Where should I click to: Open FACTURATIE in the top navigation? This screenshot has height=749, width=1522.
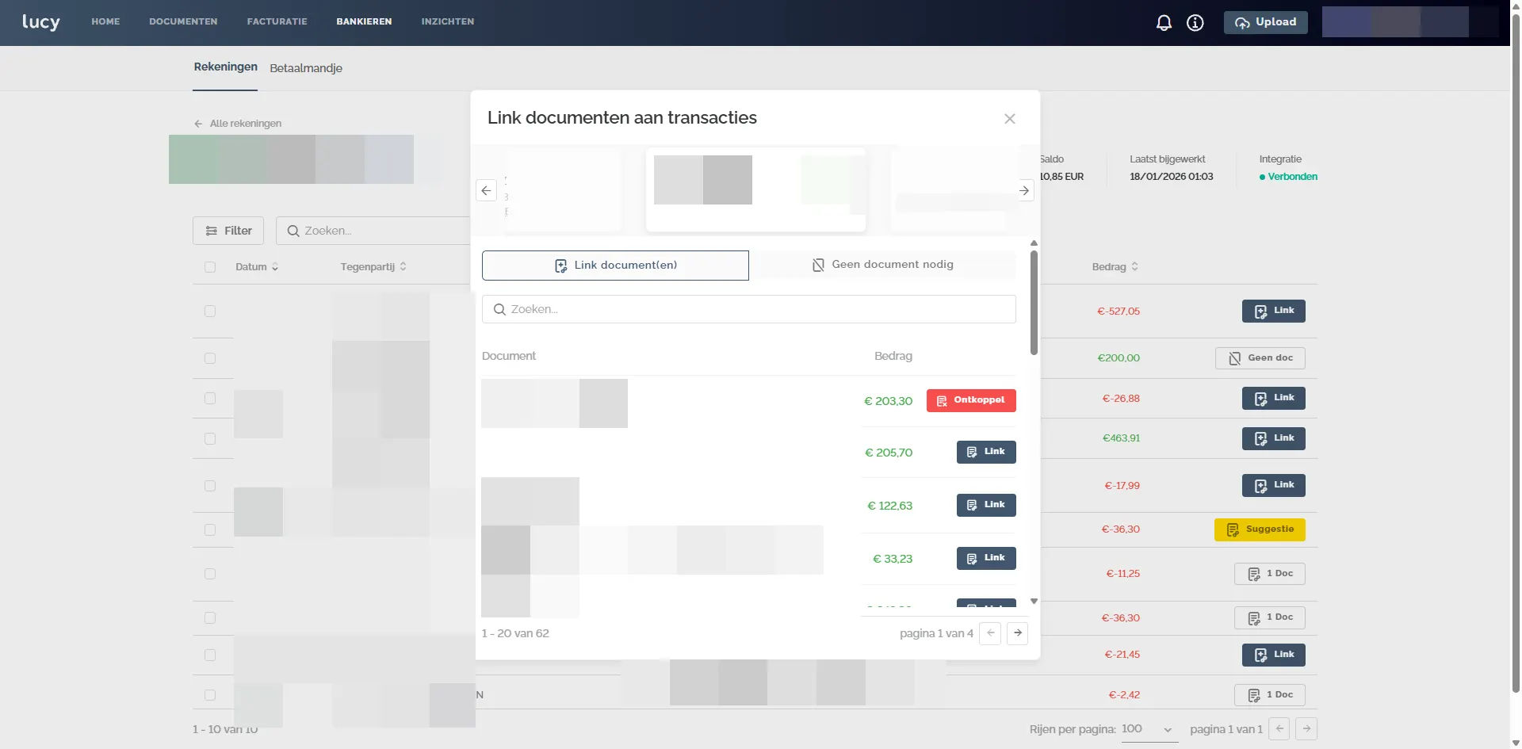pyautogui.click(x=277, y=22)
